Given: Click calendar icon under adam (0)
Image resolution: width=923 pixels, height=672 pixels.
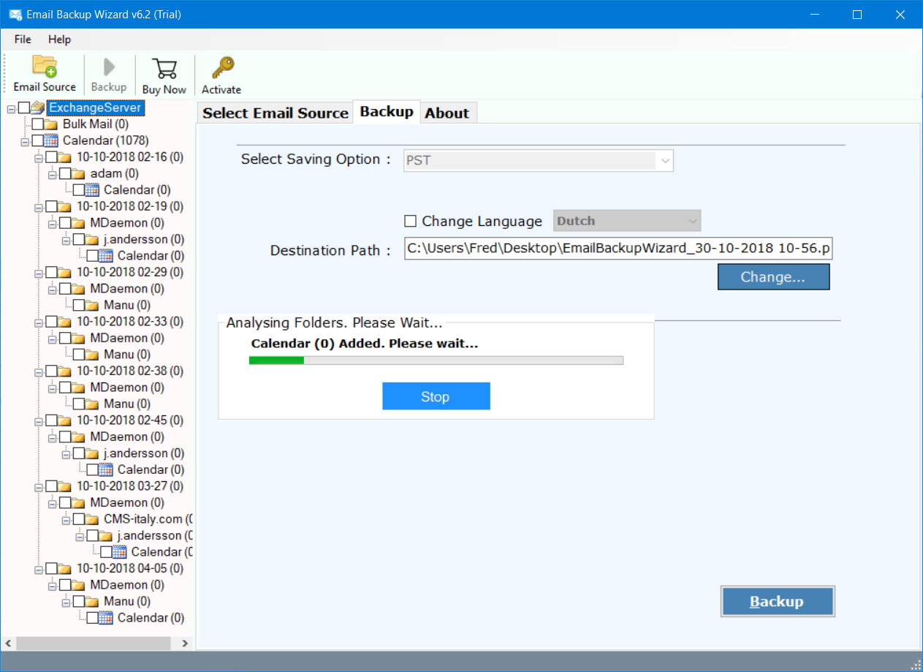Looking at the screenshot, I should 92,190.
